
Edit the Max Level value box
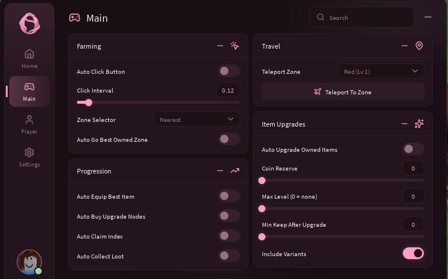413,196
